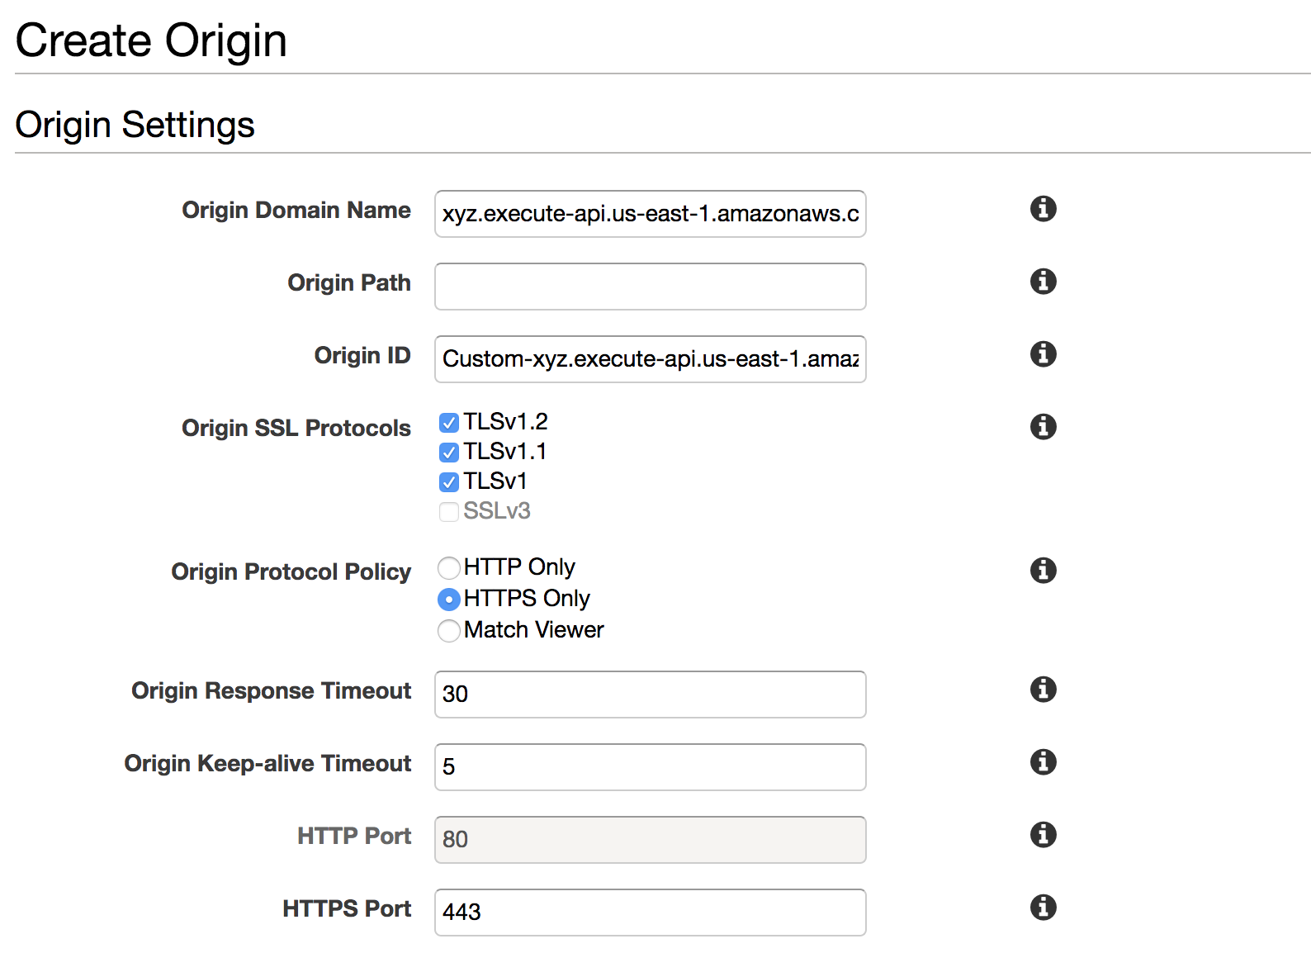Open HTTP Port info icon

1043,835
